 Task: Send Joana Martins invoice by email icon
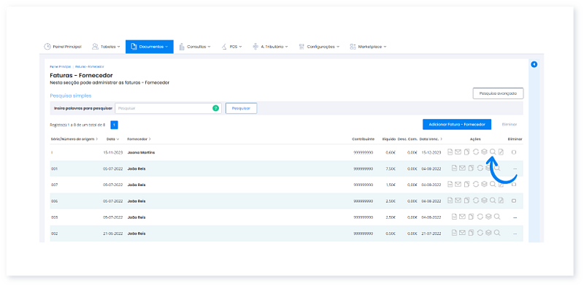pyautogui.click(x=458, y=152)
